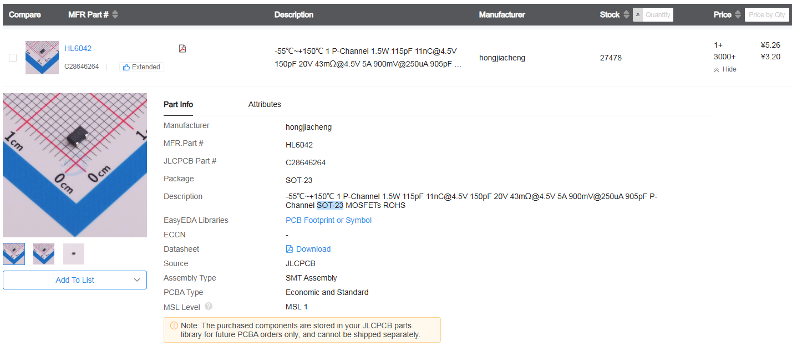This screenshot has width=792, height=346.
Task: Expand the Add To List dropdown
Action: [x=137, y=280]
